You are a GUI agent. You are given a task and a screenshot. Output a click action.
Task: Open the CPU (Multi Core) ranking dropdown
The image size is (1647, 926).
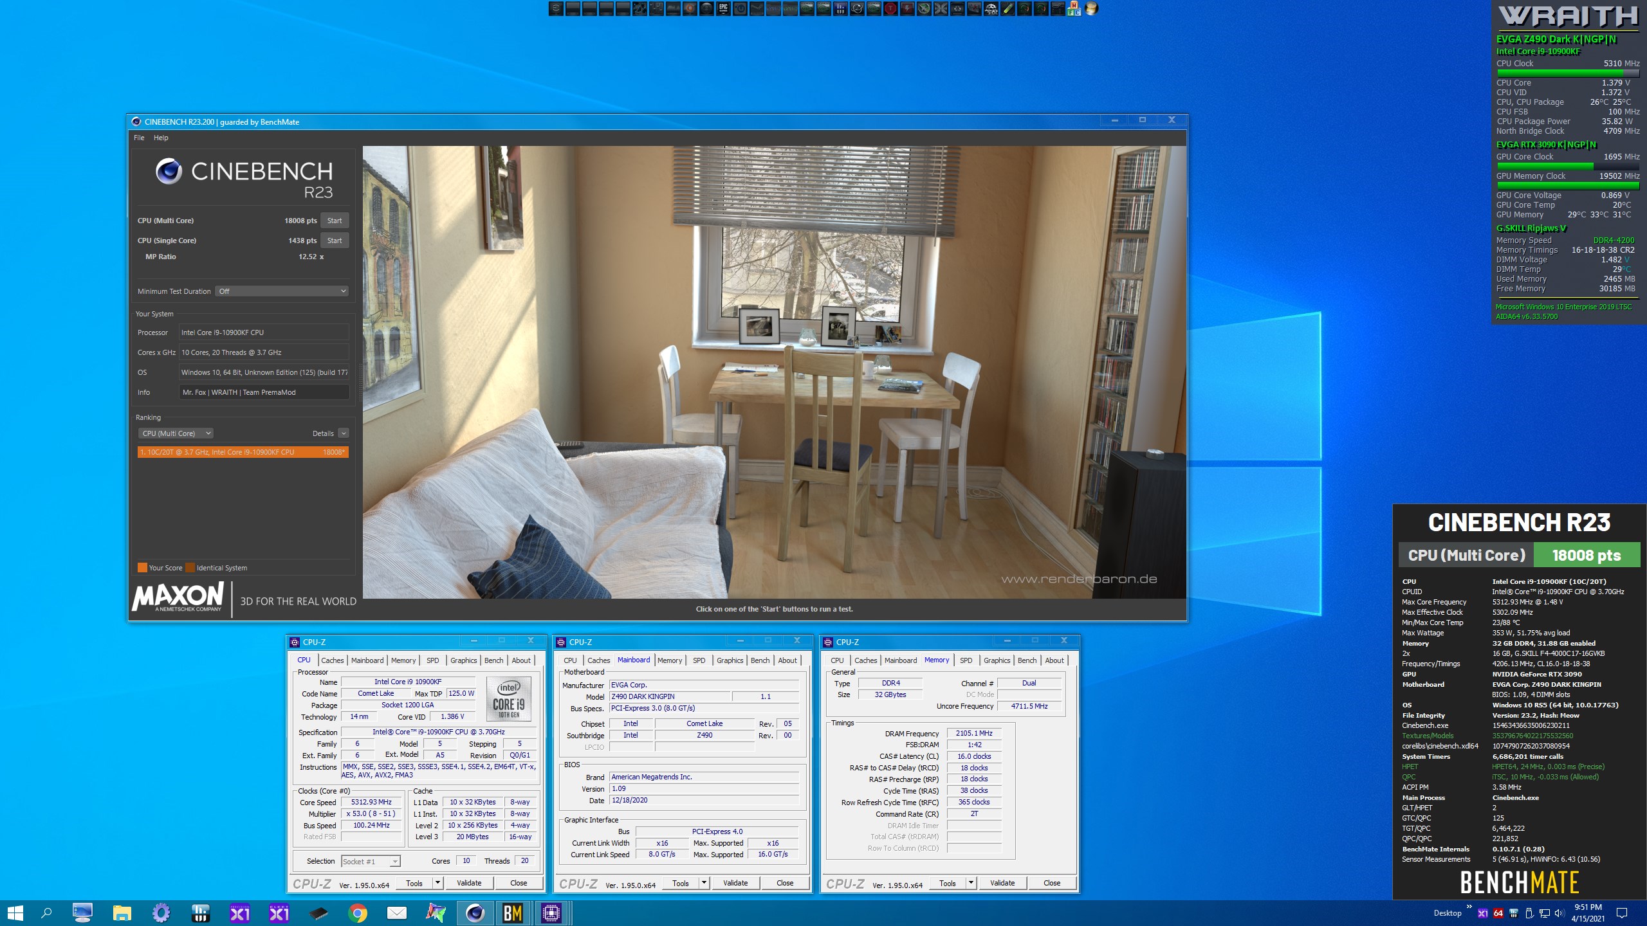[176, 433]
